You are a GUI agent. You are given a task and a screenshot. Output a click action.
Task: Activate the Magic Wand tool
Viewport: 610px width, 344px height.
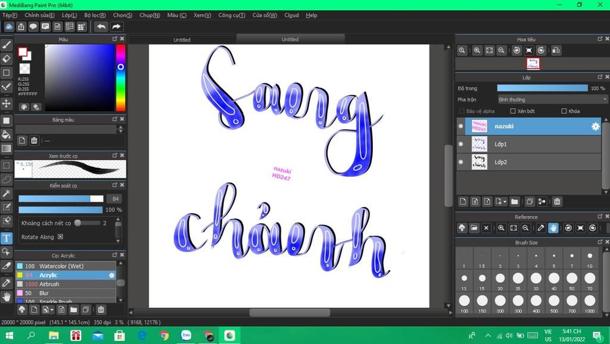click(x=7, y=193)
